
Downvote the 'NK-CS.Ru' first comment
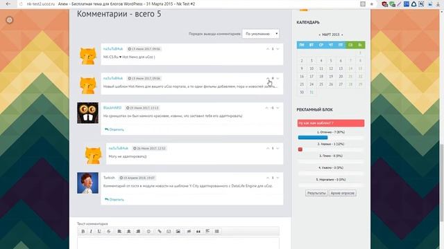point(277,49)
